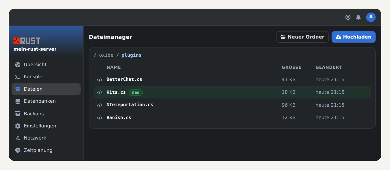The width and height of the screenshot is (390, 170).
Task: Click the neu badge on Kits.cs
Action: (x=136, y=92)
